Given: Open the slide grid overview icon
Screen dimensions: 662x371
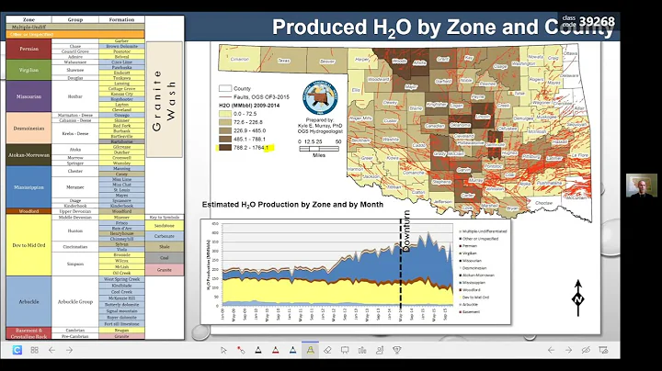Looking at the screenshot, I should [x=35, y=350].
